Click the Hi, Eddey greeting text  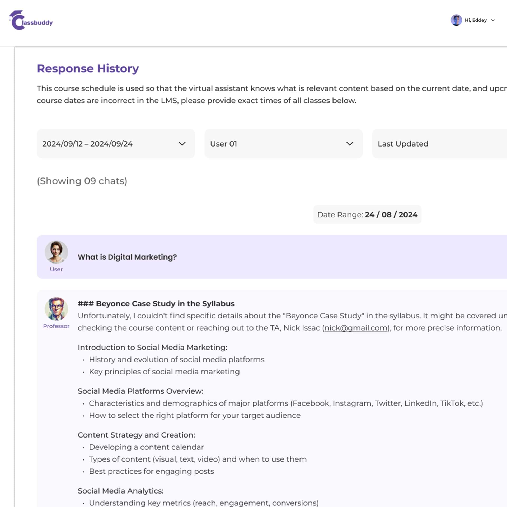(x=476, y=20)
